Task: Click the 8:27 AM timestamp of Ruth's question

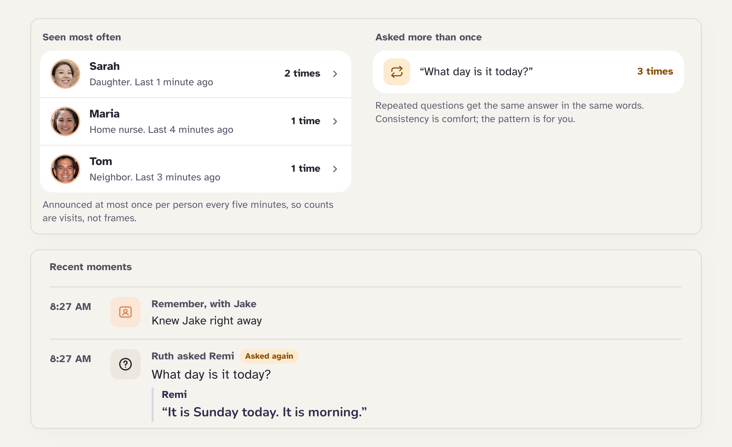Action: pos(70,359)
